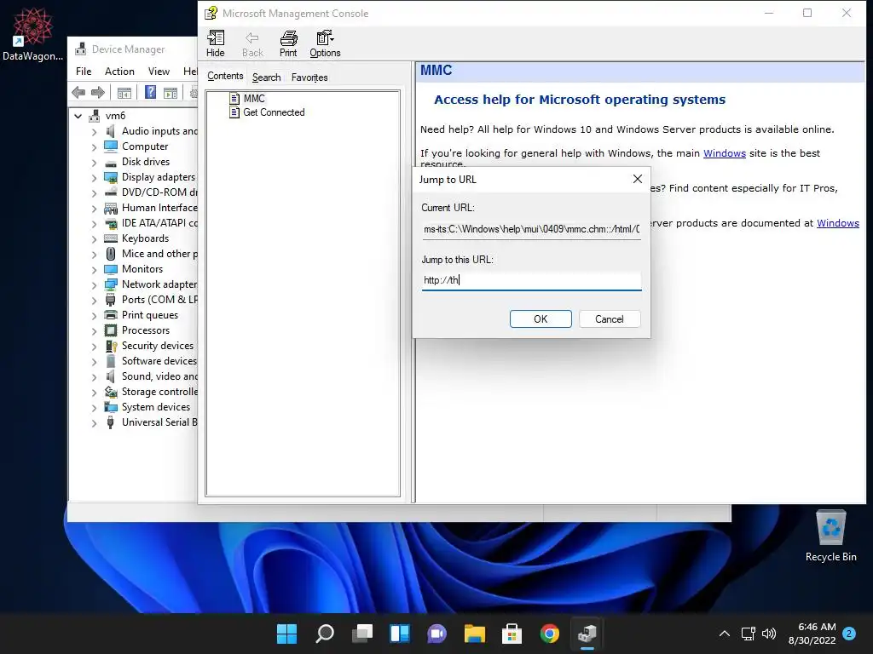Viewport: 873px width, 654px height.
Task: Expand the System devices node
Action: (x=94, y=408)
